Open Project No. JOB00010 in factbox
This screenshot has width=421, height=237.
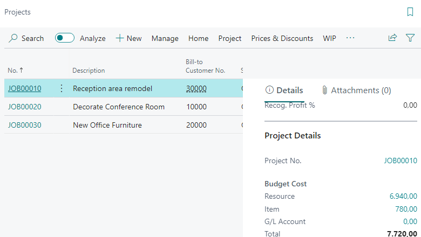click(x=400, y=161)
